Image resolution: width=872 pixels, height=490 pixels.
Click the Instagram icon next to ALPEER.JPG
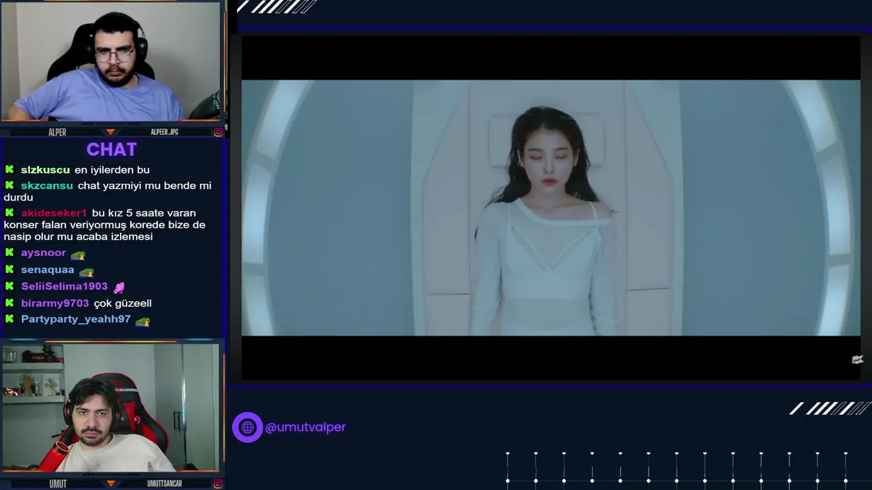point(218,132)
